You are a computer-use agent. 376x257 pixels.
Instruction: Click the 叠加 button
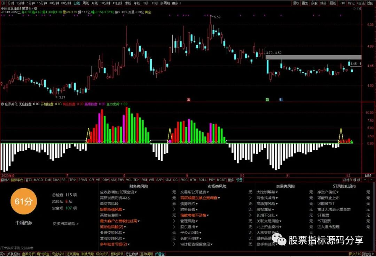(x=305, y=3)
